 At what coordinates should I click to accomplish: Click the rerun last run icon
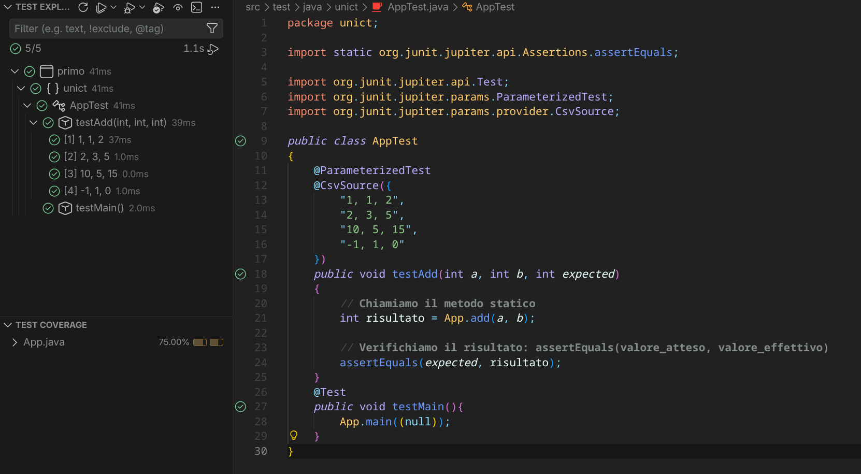pyautogui.click(x=213, y=49)
